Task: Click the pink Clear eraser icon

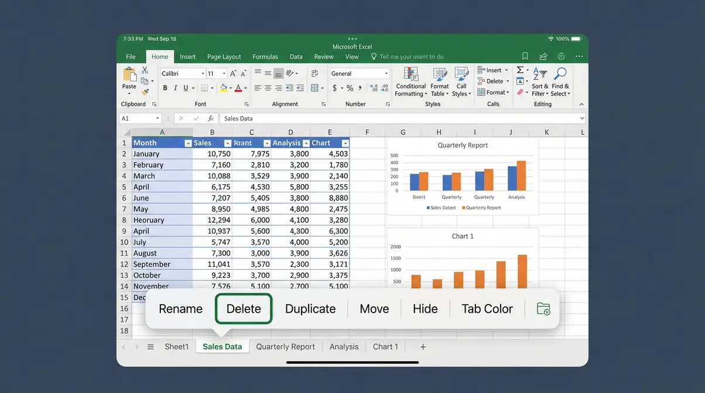Action: pos(519,92)
